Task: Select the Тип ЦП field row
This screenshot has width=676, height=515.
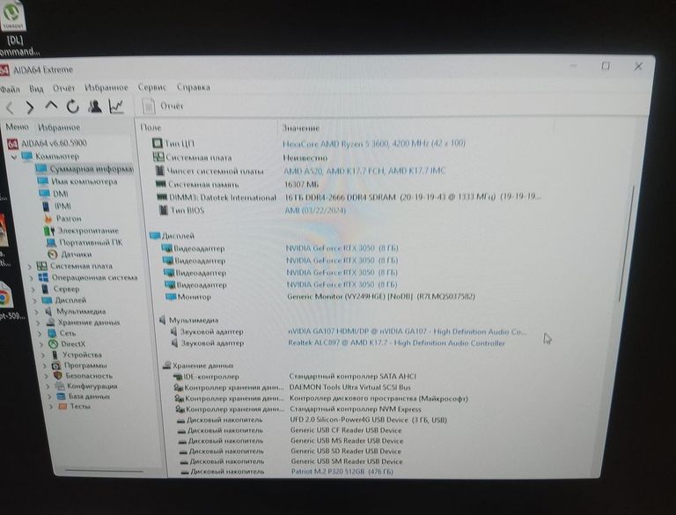Action: (309, 143)
